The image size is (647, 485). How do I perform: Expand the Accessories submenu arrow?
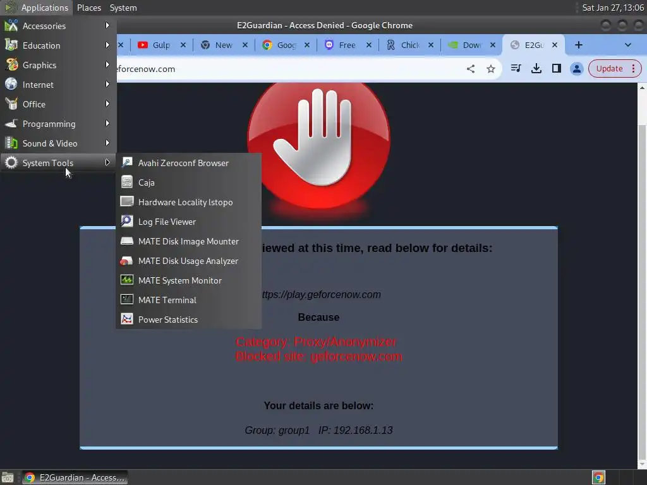[107, 25]
